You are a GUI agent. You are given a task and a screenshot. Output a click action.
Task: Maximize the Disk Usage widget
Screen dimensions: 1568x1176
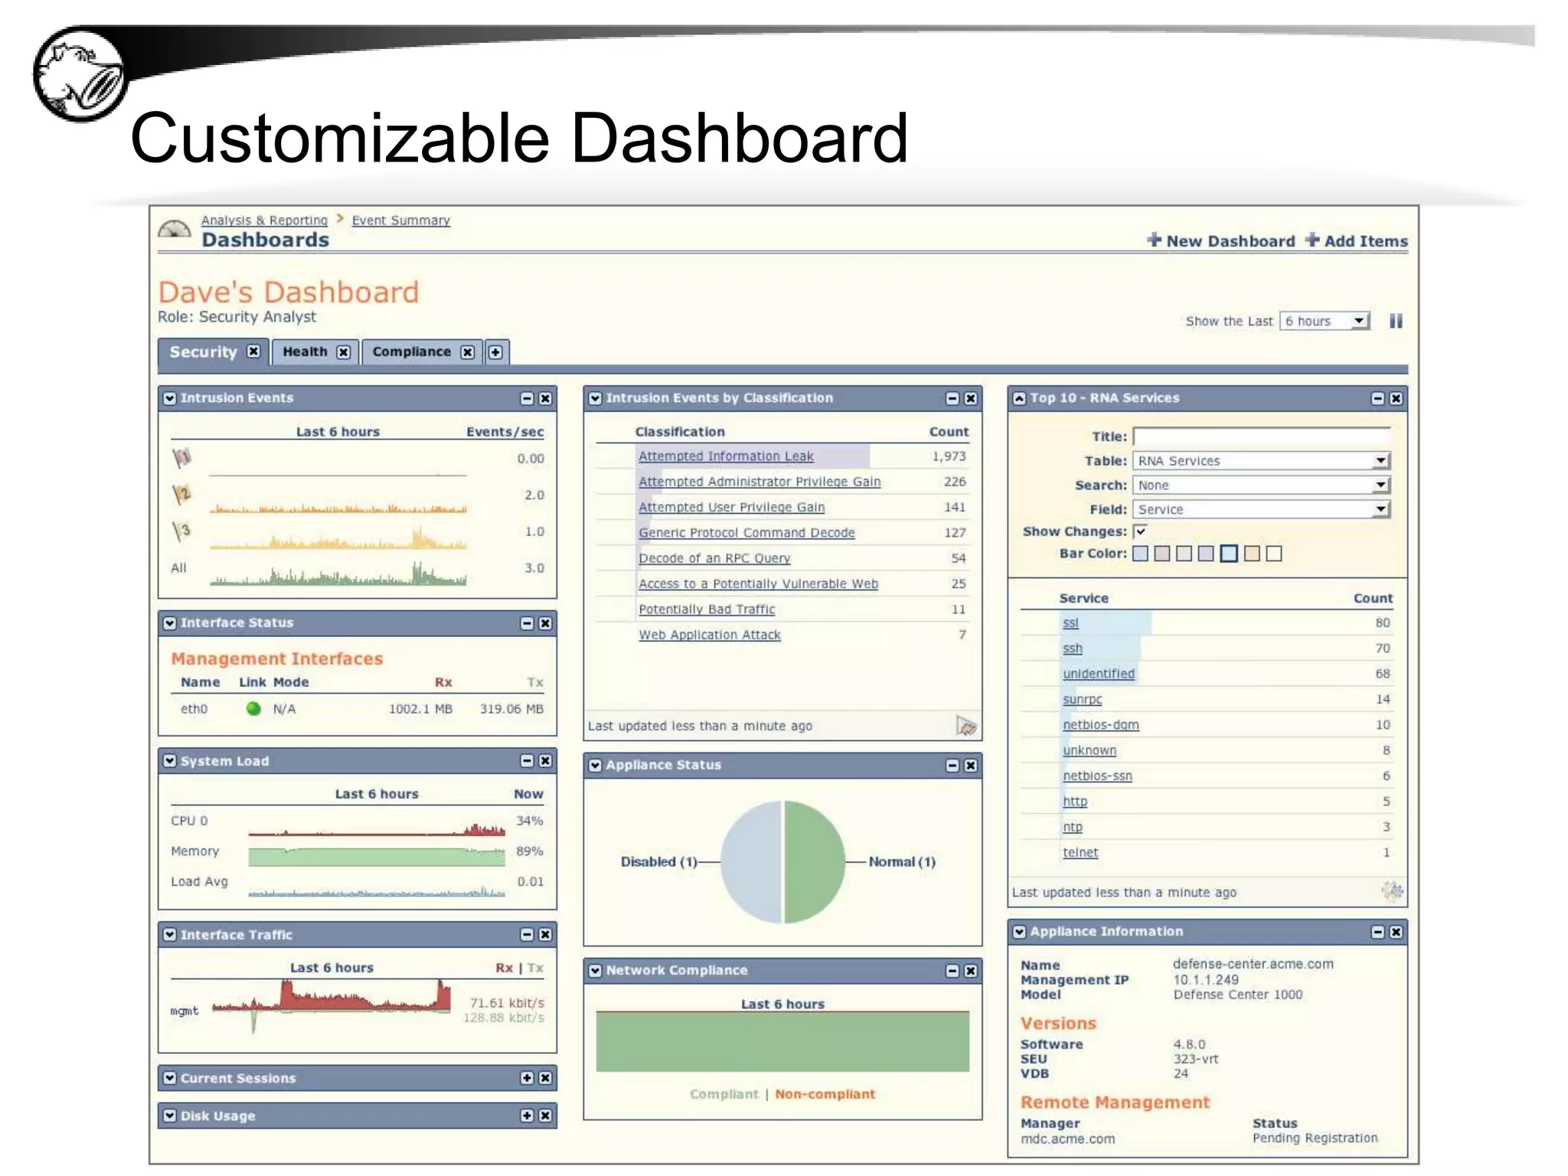pos(527,1115)
